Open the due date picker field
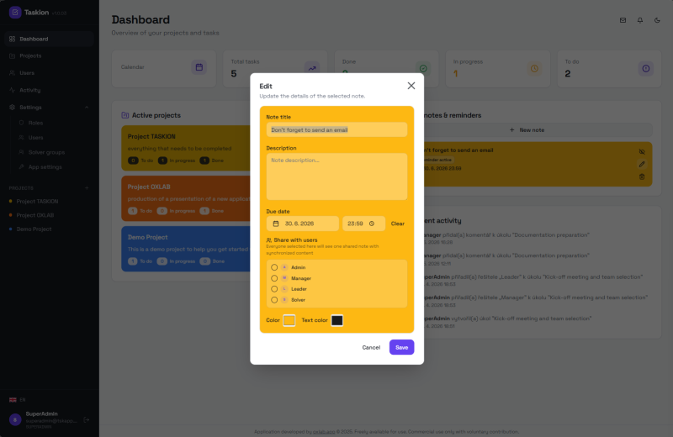Image resolution: width=673 pixels, height=437 pixels. click(x=303, y=224)
